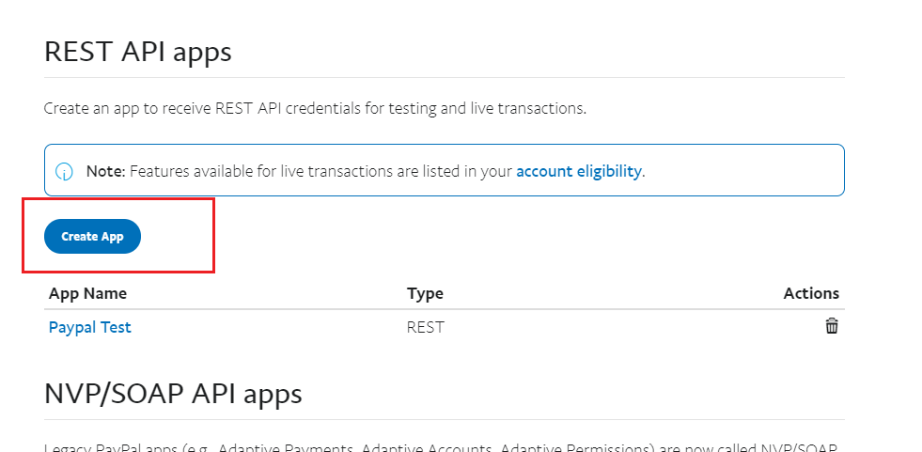Click the App Name column header
Image resolution: width=922 pixels, height=452 pixels.
[87, 293]
